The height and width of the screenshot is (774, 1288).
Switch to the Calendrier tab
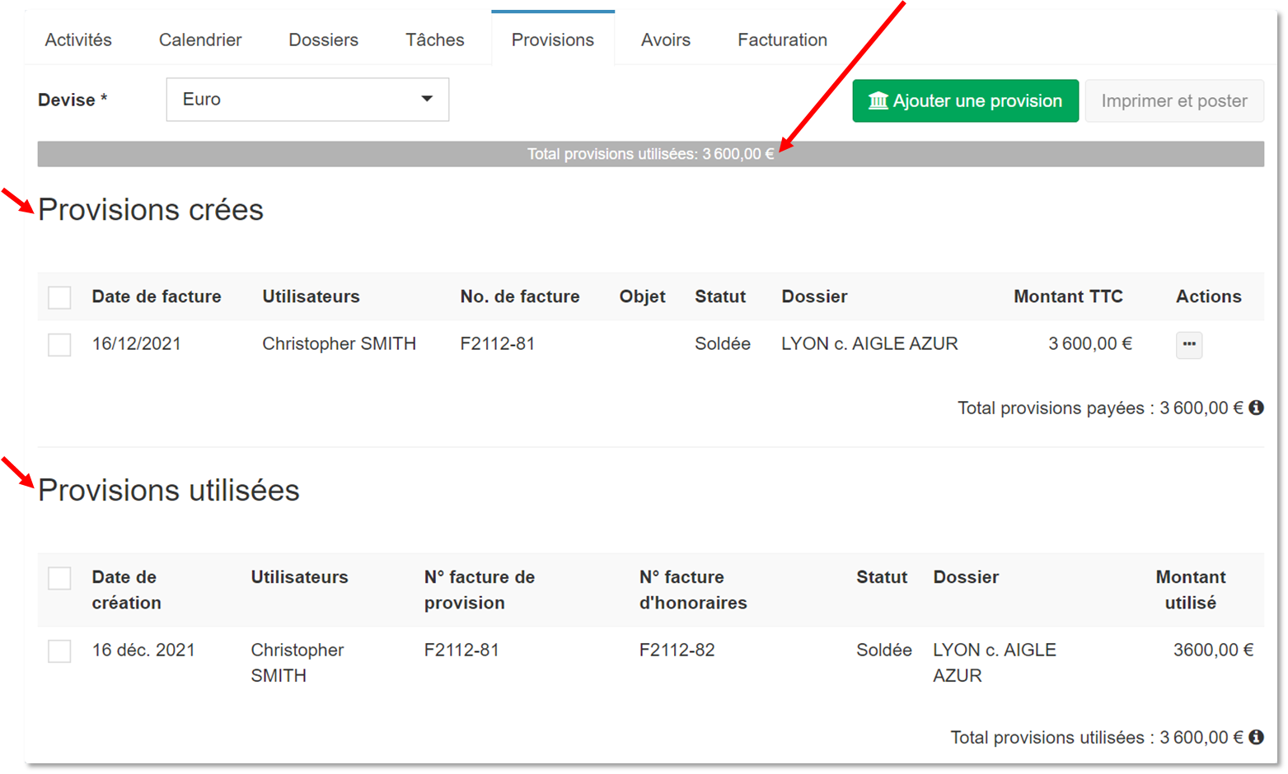point(200,40)
